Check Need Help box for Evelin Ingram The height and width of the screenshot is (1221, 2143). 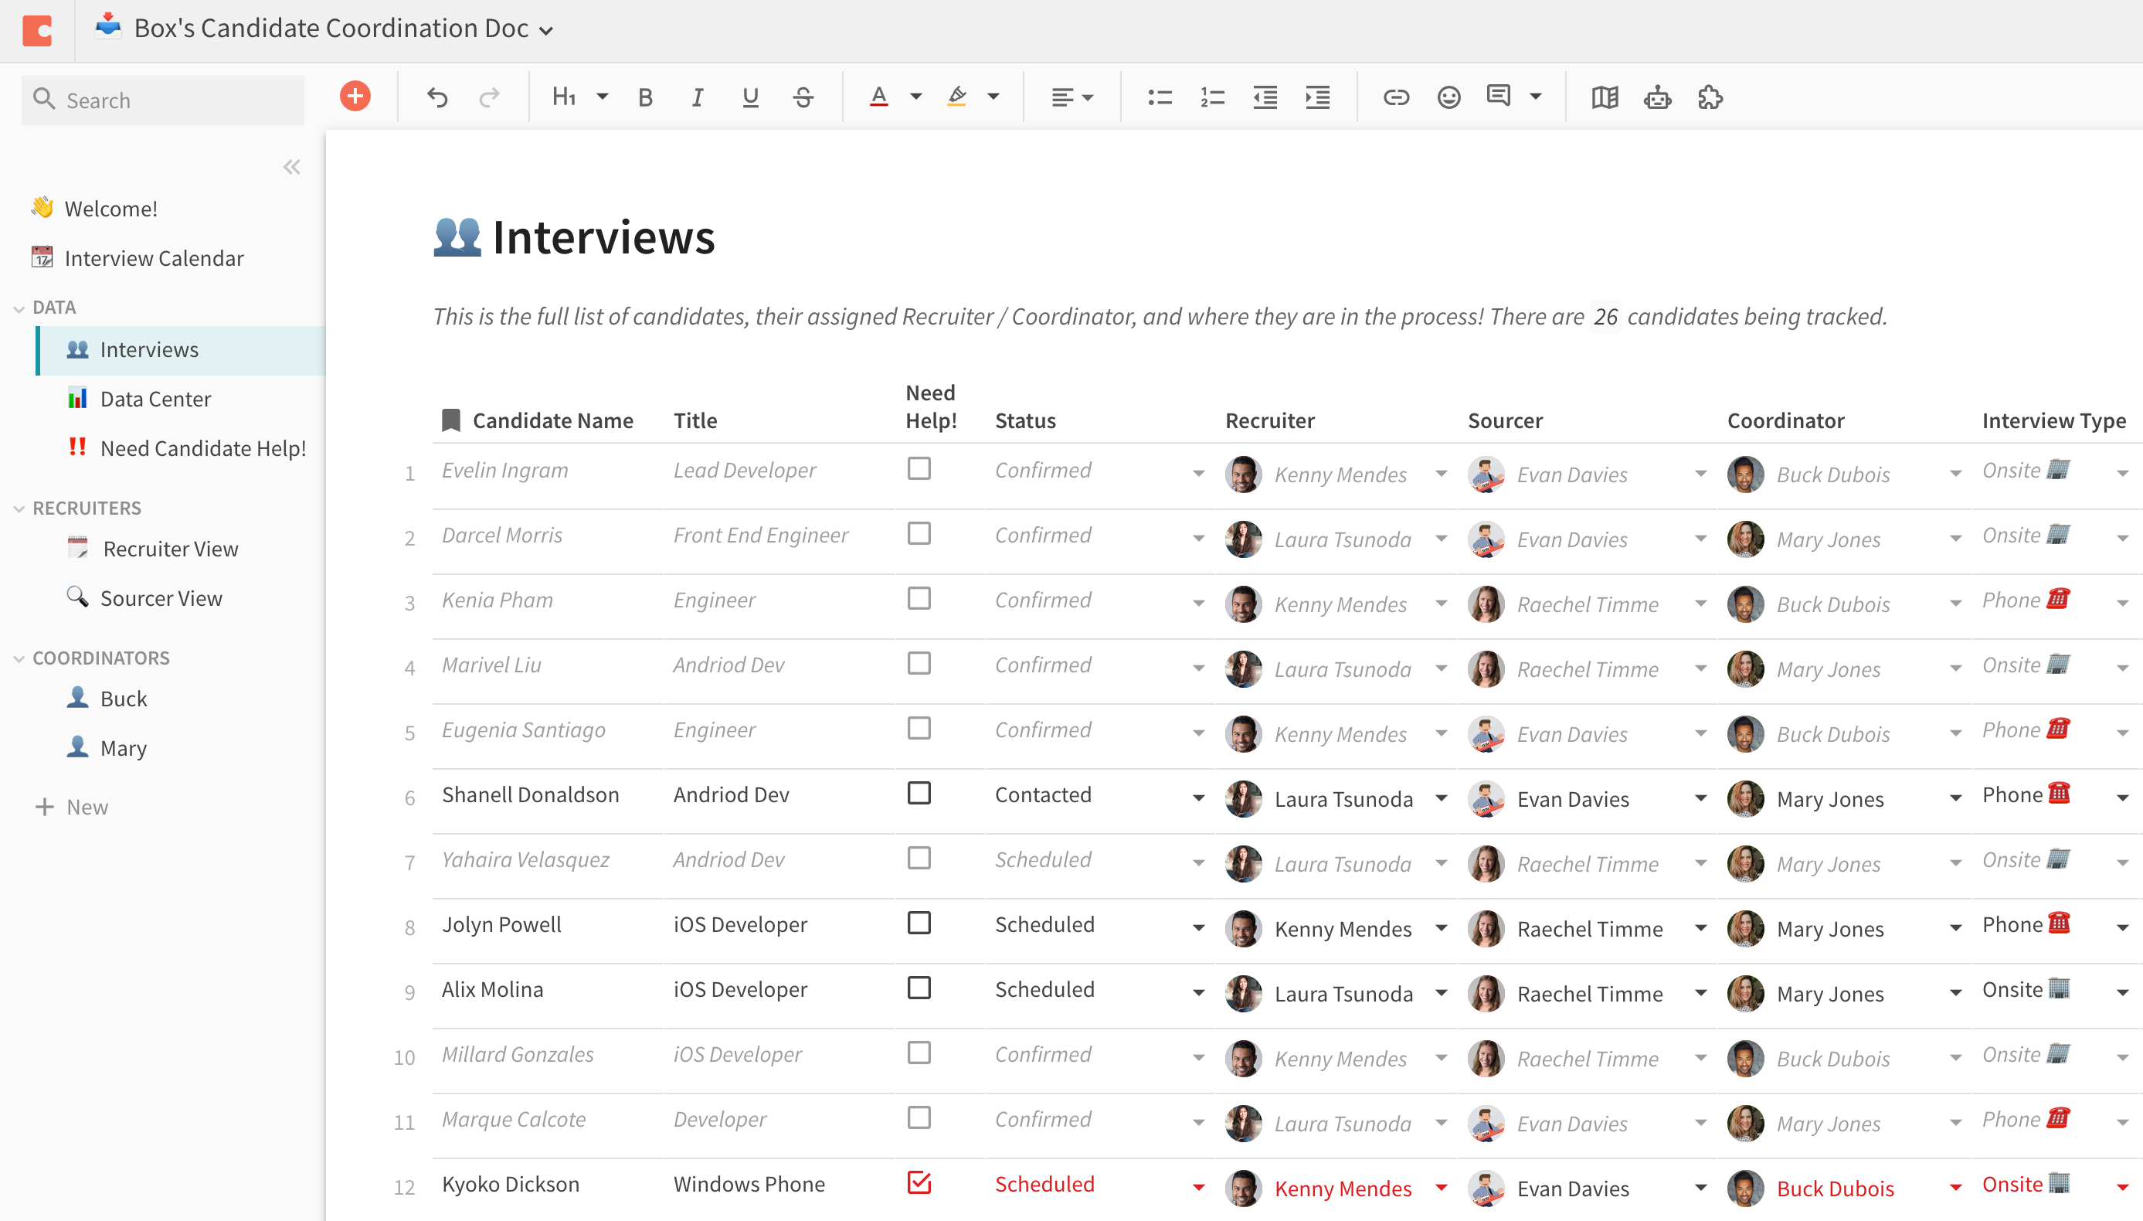tap(919, 469)
